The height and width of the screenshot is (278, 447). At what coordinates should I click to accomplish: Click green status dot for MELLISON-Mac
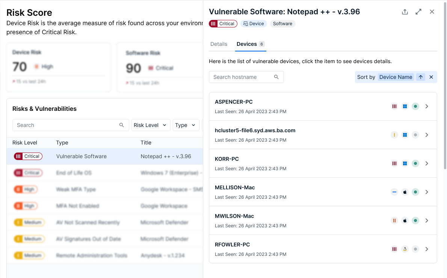click(415, 192)
